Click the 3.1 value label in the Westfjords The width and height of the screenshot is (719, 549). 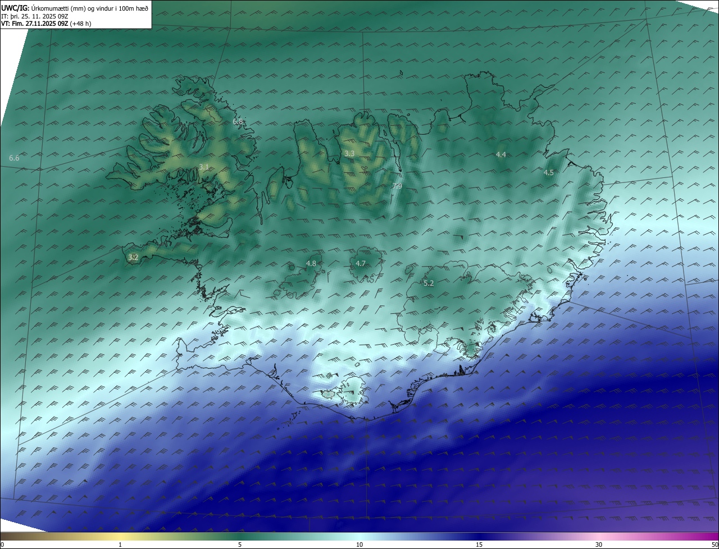[x=204, y=167]
